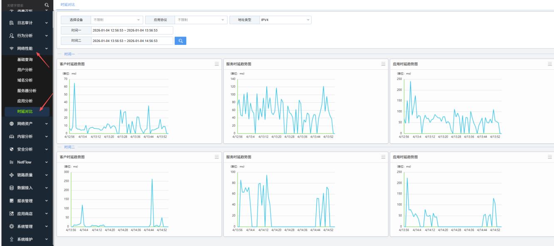Open menu icon of 时间二 客户时延趋势图 chart
The width and height of the screenshot is (554, 246).
(216, 157)
